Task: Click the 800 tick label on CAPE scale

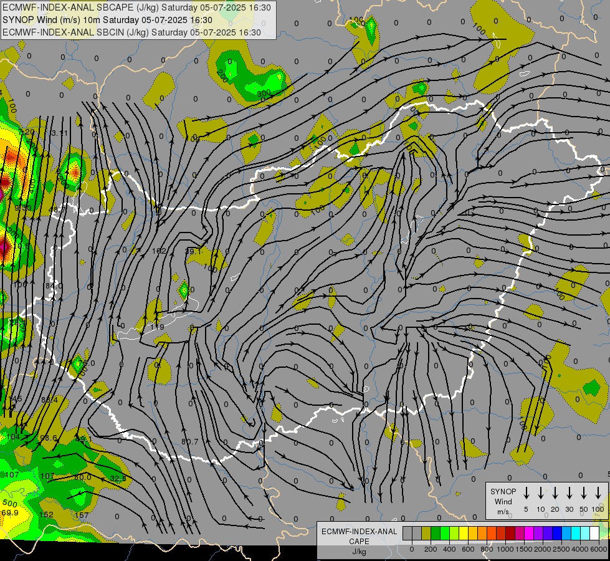Action: pos(487,549)
